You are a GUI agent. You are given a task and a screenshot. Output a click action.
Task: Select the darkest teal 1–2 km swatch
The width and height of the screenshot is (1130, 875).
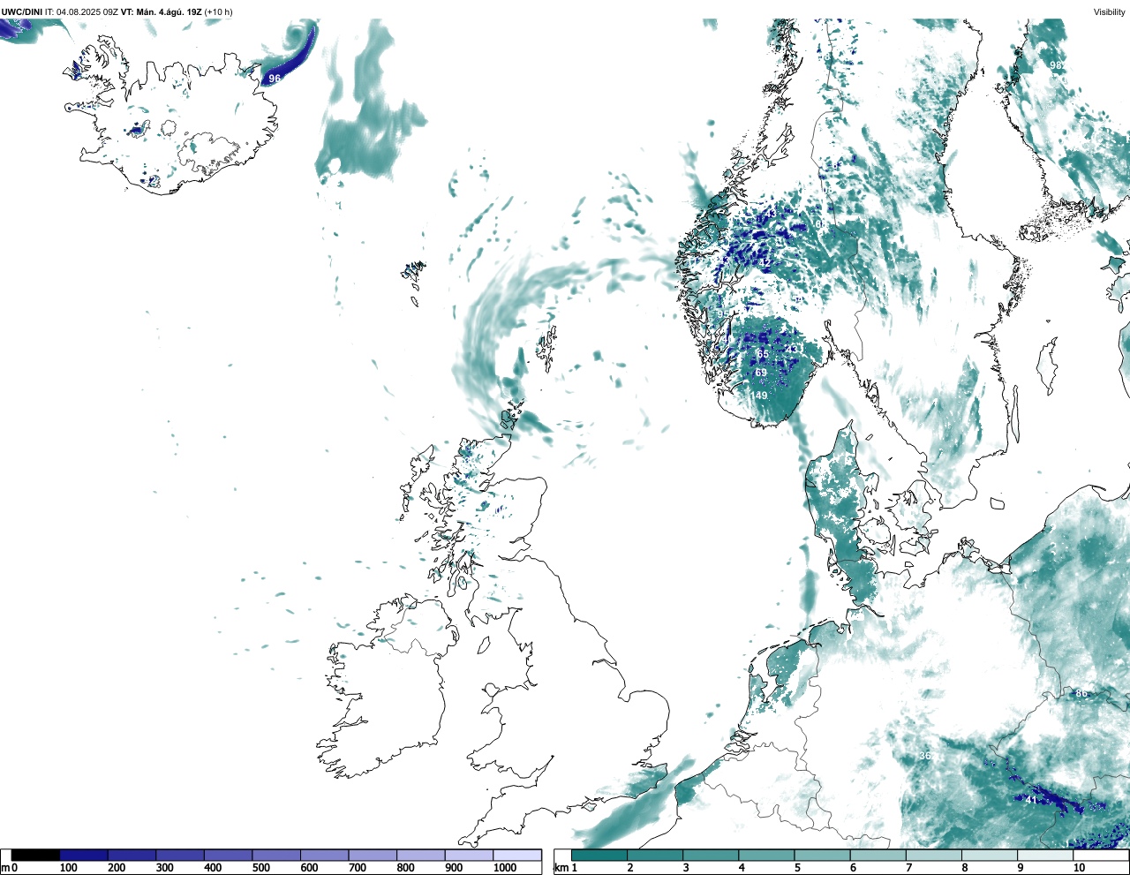coord(599,856)
